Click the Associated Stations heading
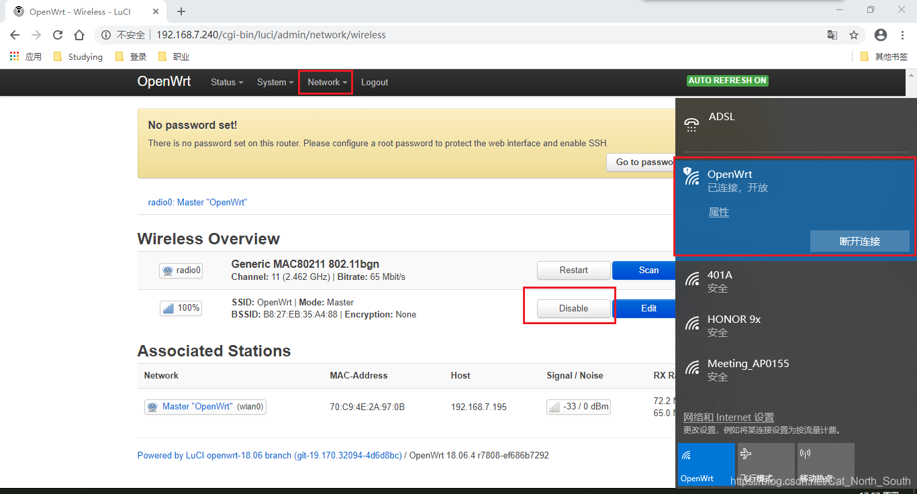 coord(214,351)
